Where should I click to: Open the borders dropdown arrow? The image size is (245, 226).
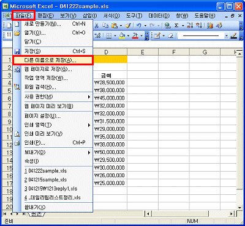pyautogui.click(x=115, y=36)
